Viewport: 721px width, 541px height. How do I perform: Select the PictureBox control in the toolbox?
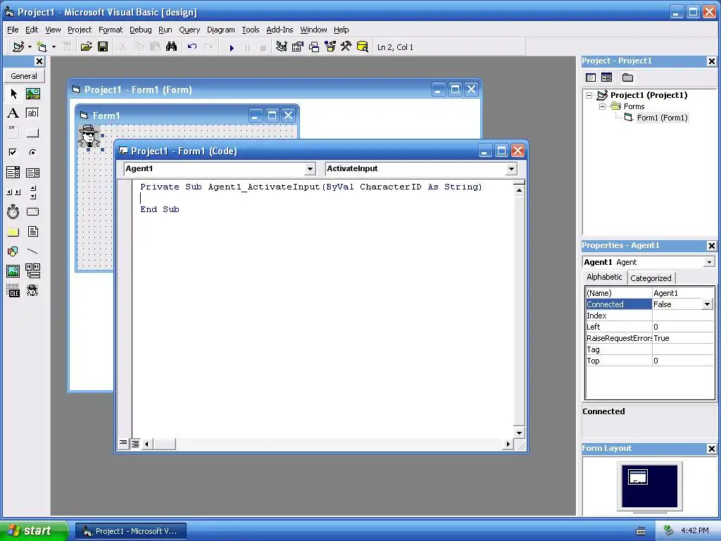pyautogui.click(x=32, y=94)
